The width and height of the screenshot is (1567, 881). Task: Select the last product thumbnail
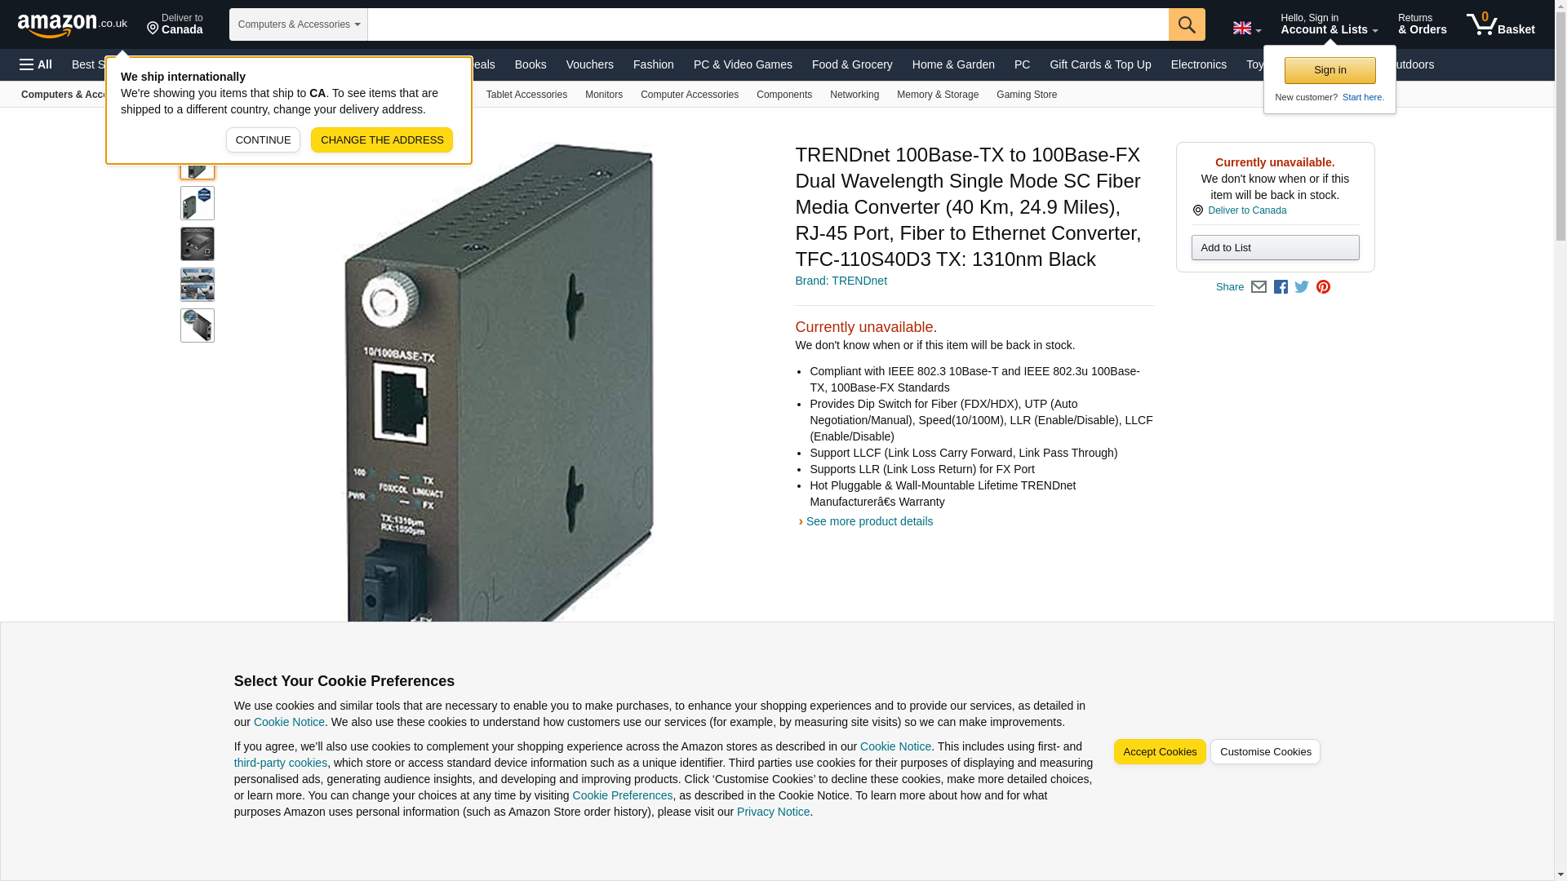198,325
